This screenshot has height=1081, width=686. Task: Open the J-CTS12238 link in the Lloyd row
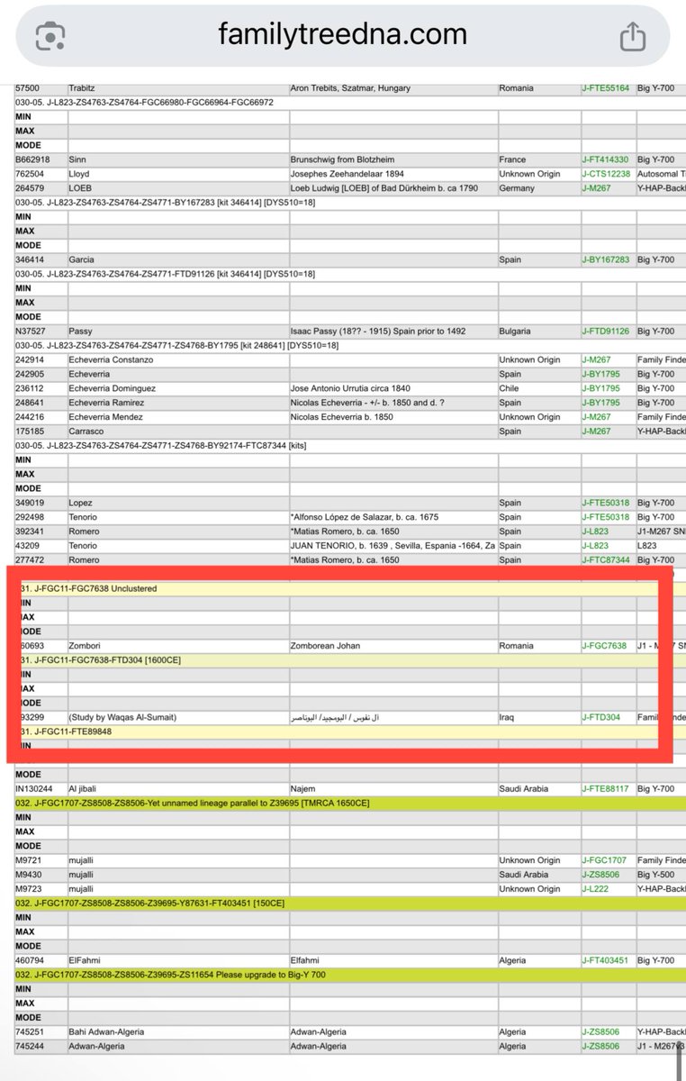[x=608, y=174]
